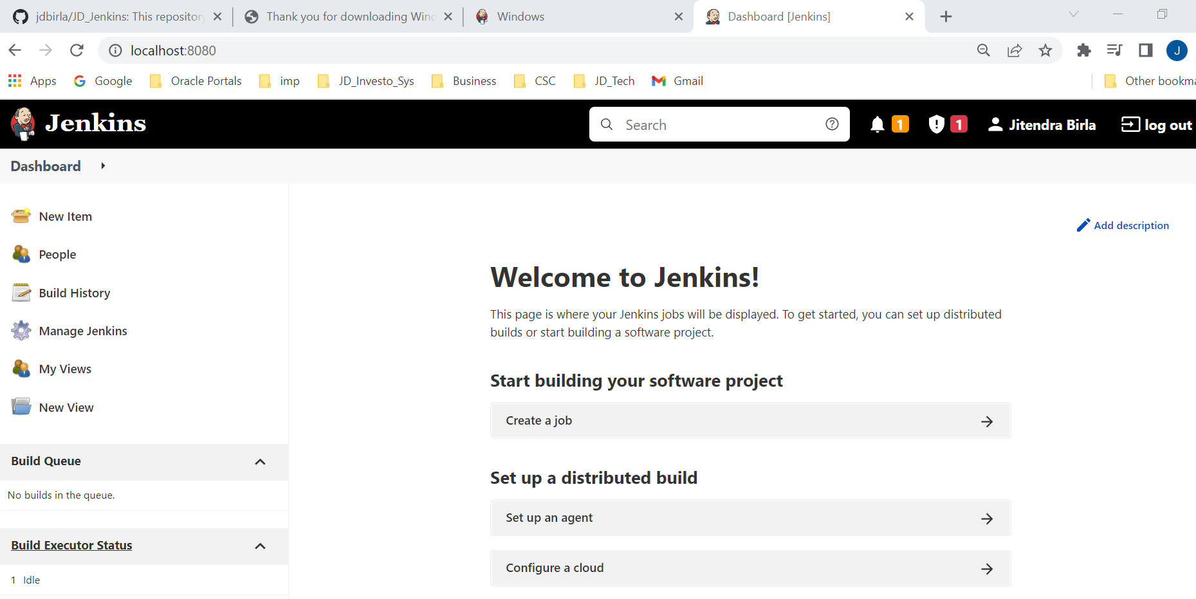Expand the Dashboard breadcrumb dropdown arrow

click(x=103, y=166)
